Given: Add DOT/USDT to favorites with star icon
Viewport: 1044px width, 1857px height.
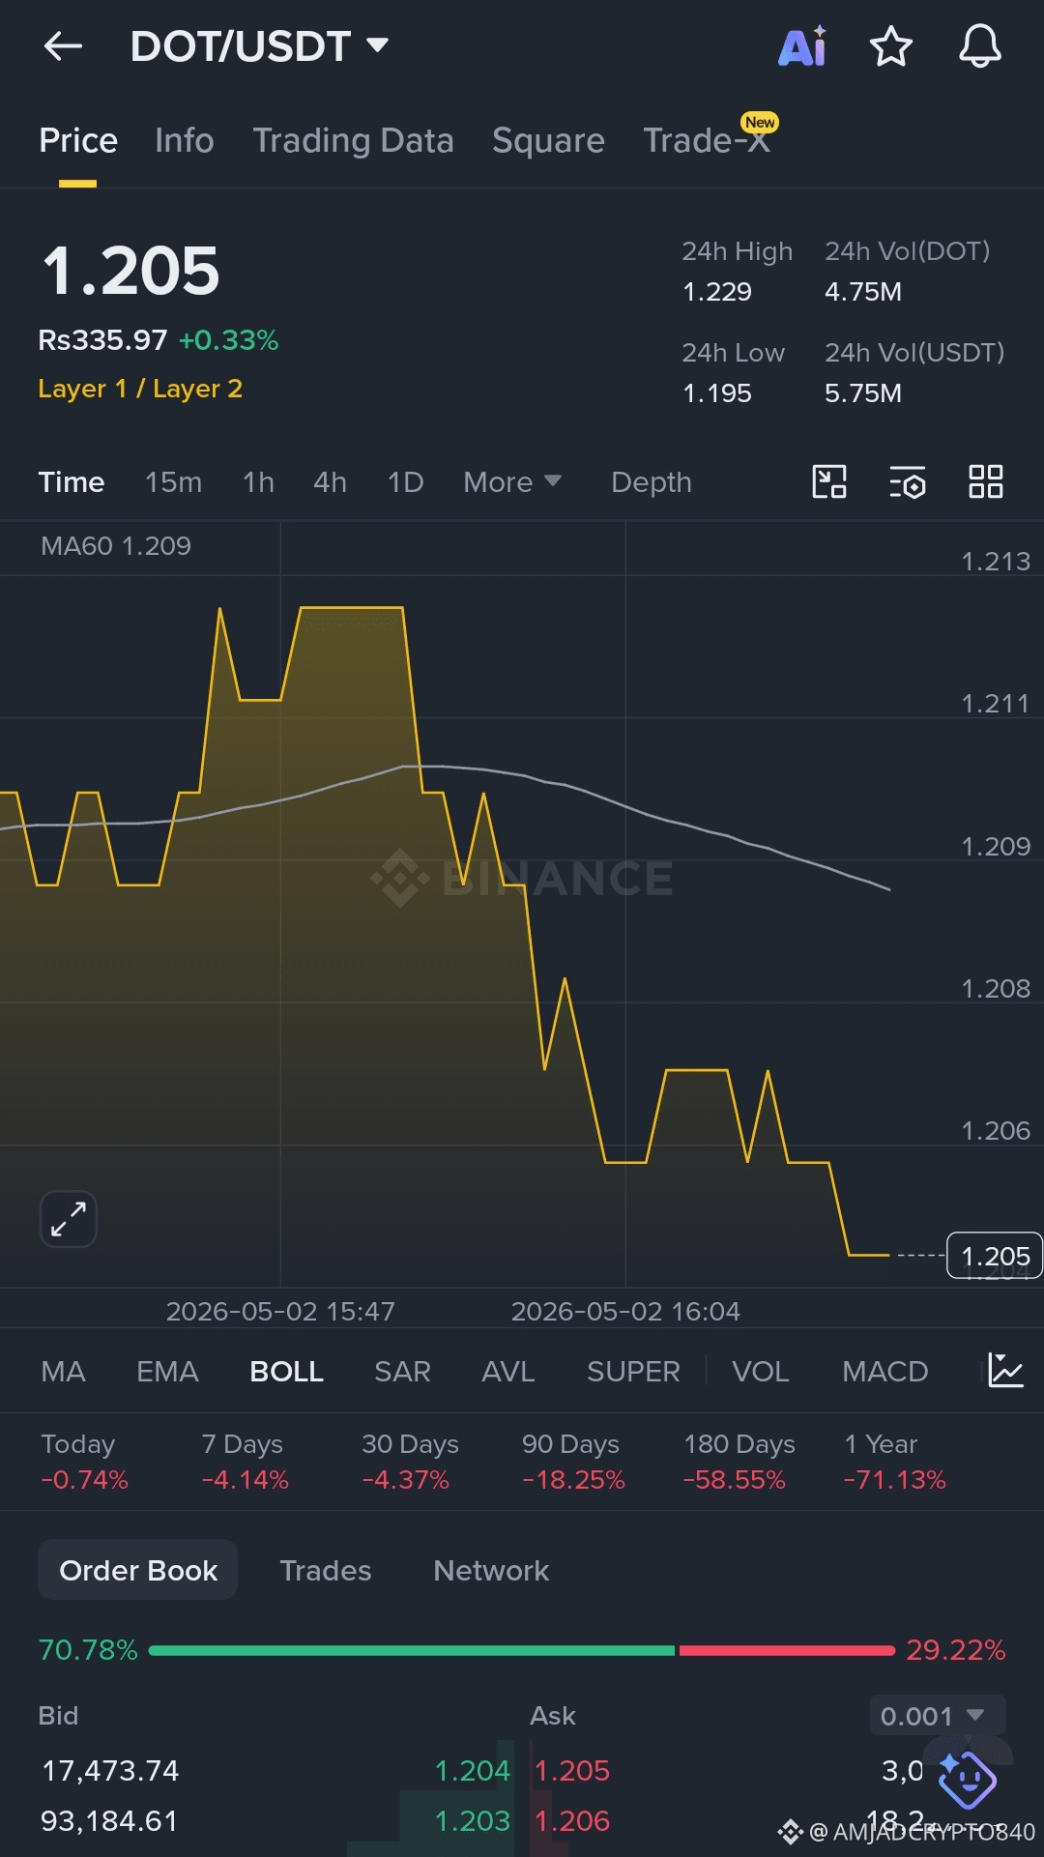Looking at the screenshot, I should [x=891, y=45].
